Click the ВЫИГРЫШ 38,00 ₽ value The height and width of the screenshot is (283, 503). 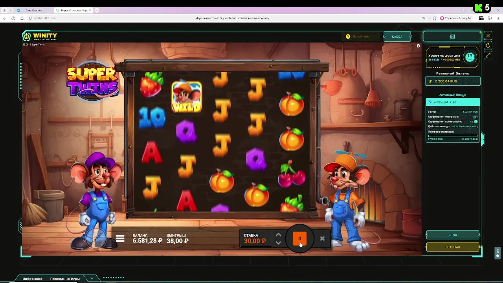(177, 241)
